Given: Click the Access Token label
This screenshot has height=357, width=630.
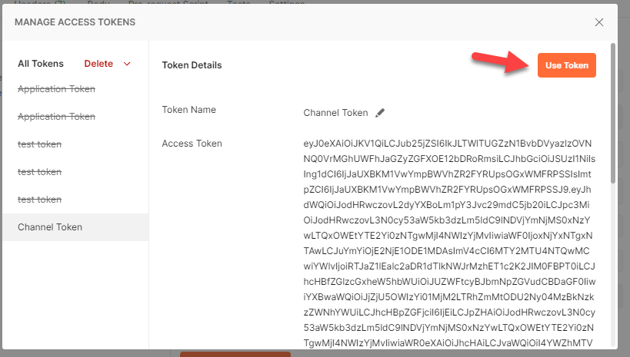Looking at the screenshot, I should pyautogui.click(x=192, y=144).
